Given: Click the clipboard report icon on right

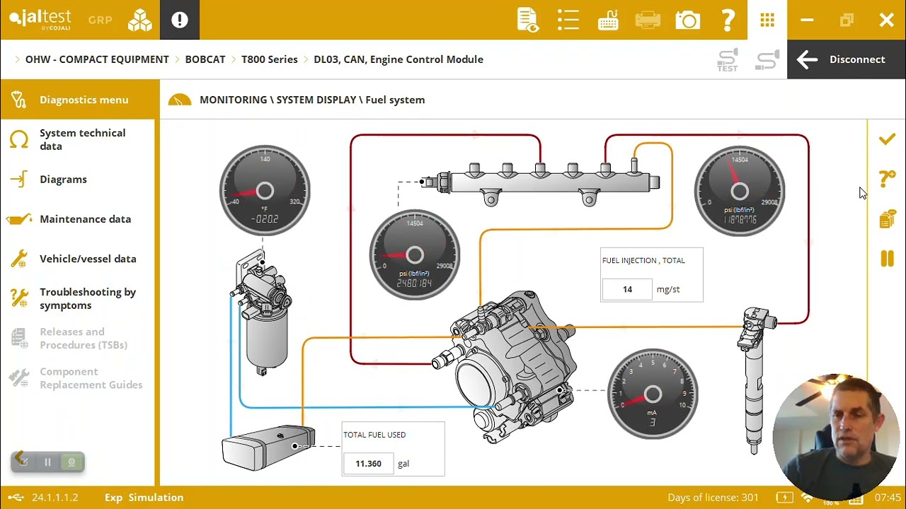Looking at the screenshot, I should tap(887, 219).
